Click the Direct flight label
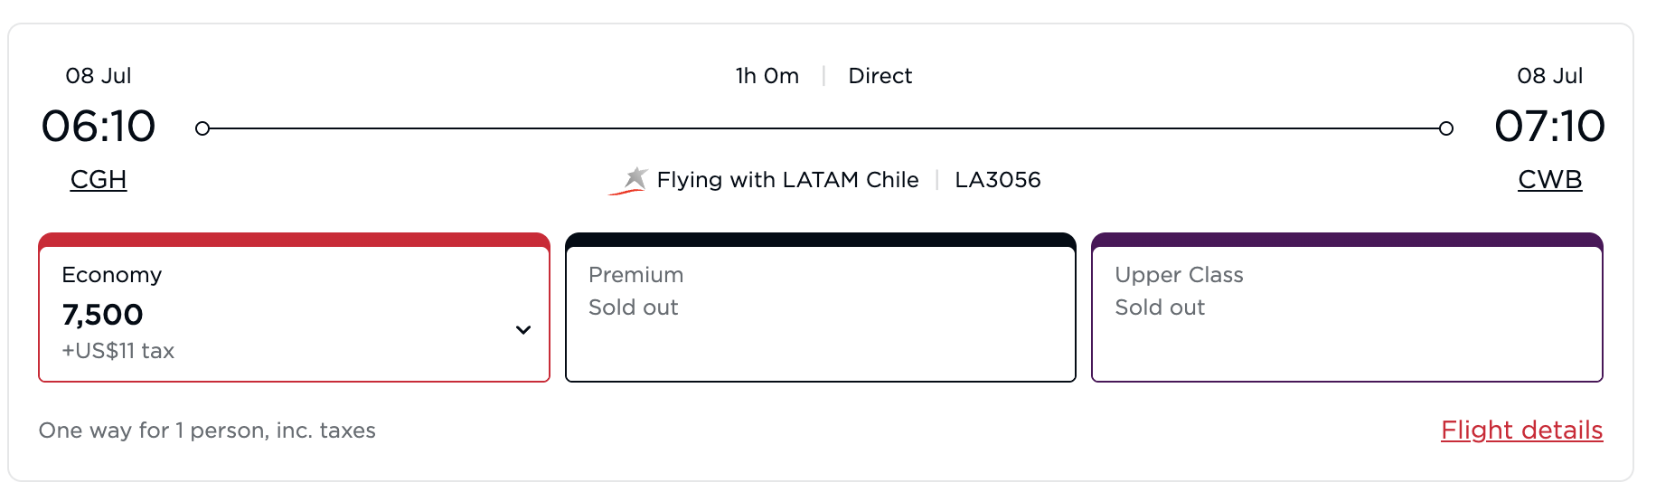The height and width of the screenshot is (492, 1656). pos(880,76)
